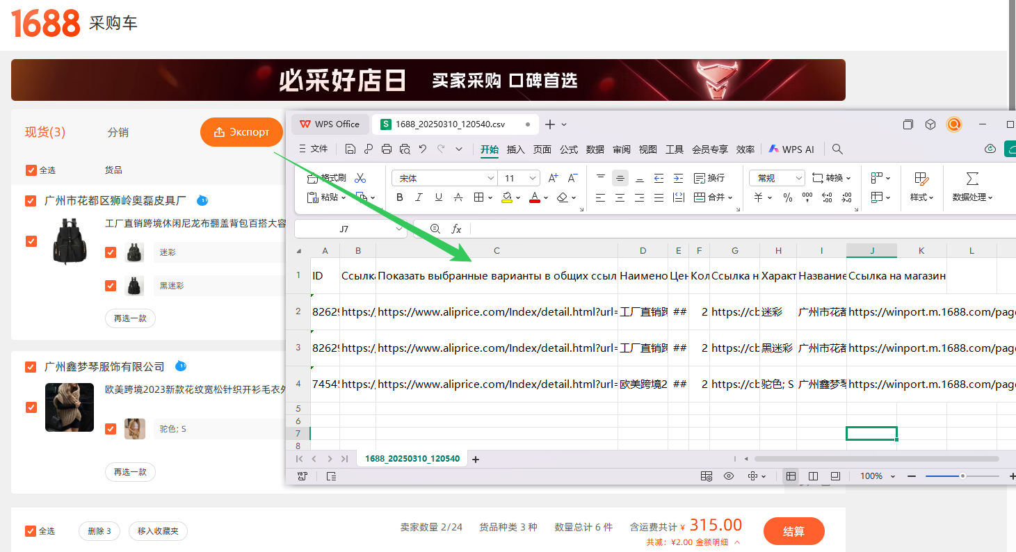This screenshot has width=1016, height=552.
Task: Click the print icon in quick toolbar
Action: 387,149
